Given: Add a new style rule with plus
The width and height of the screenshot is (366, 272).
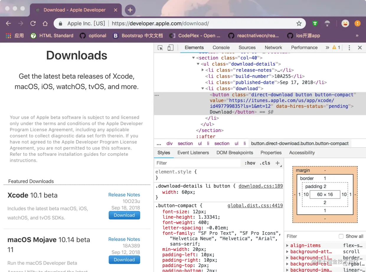Looking at the screenshot, I should point(277,163).
